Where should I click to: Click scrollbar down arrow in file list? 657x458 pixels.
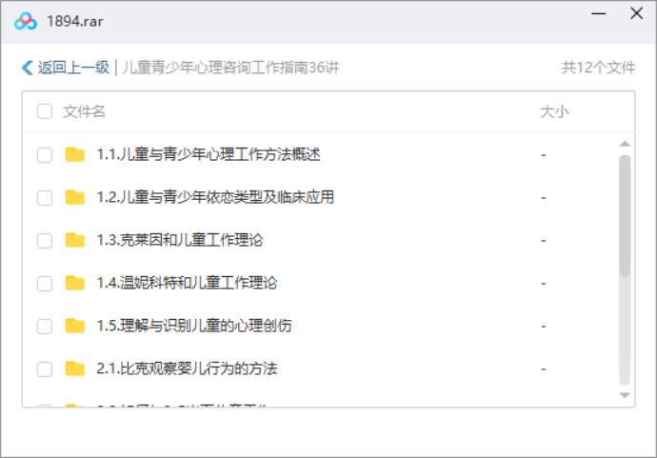pyautogui.click(x=625, y=394)
